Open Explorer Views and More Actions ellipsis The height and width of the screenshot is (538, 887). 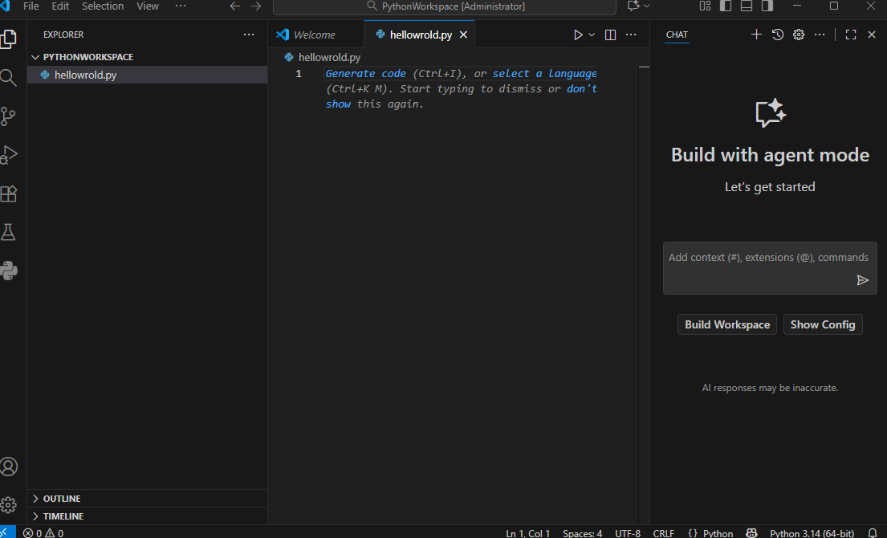tap(249, 35)
